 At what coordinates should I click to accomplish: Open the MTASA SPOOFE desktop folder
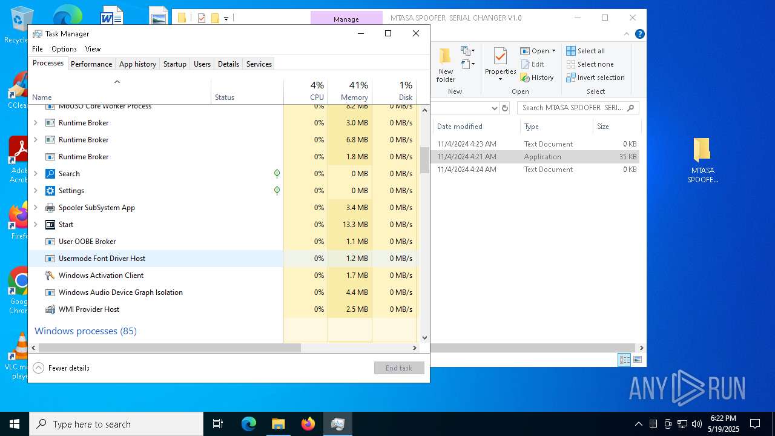tap(702, 160)
